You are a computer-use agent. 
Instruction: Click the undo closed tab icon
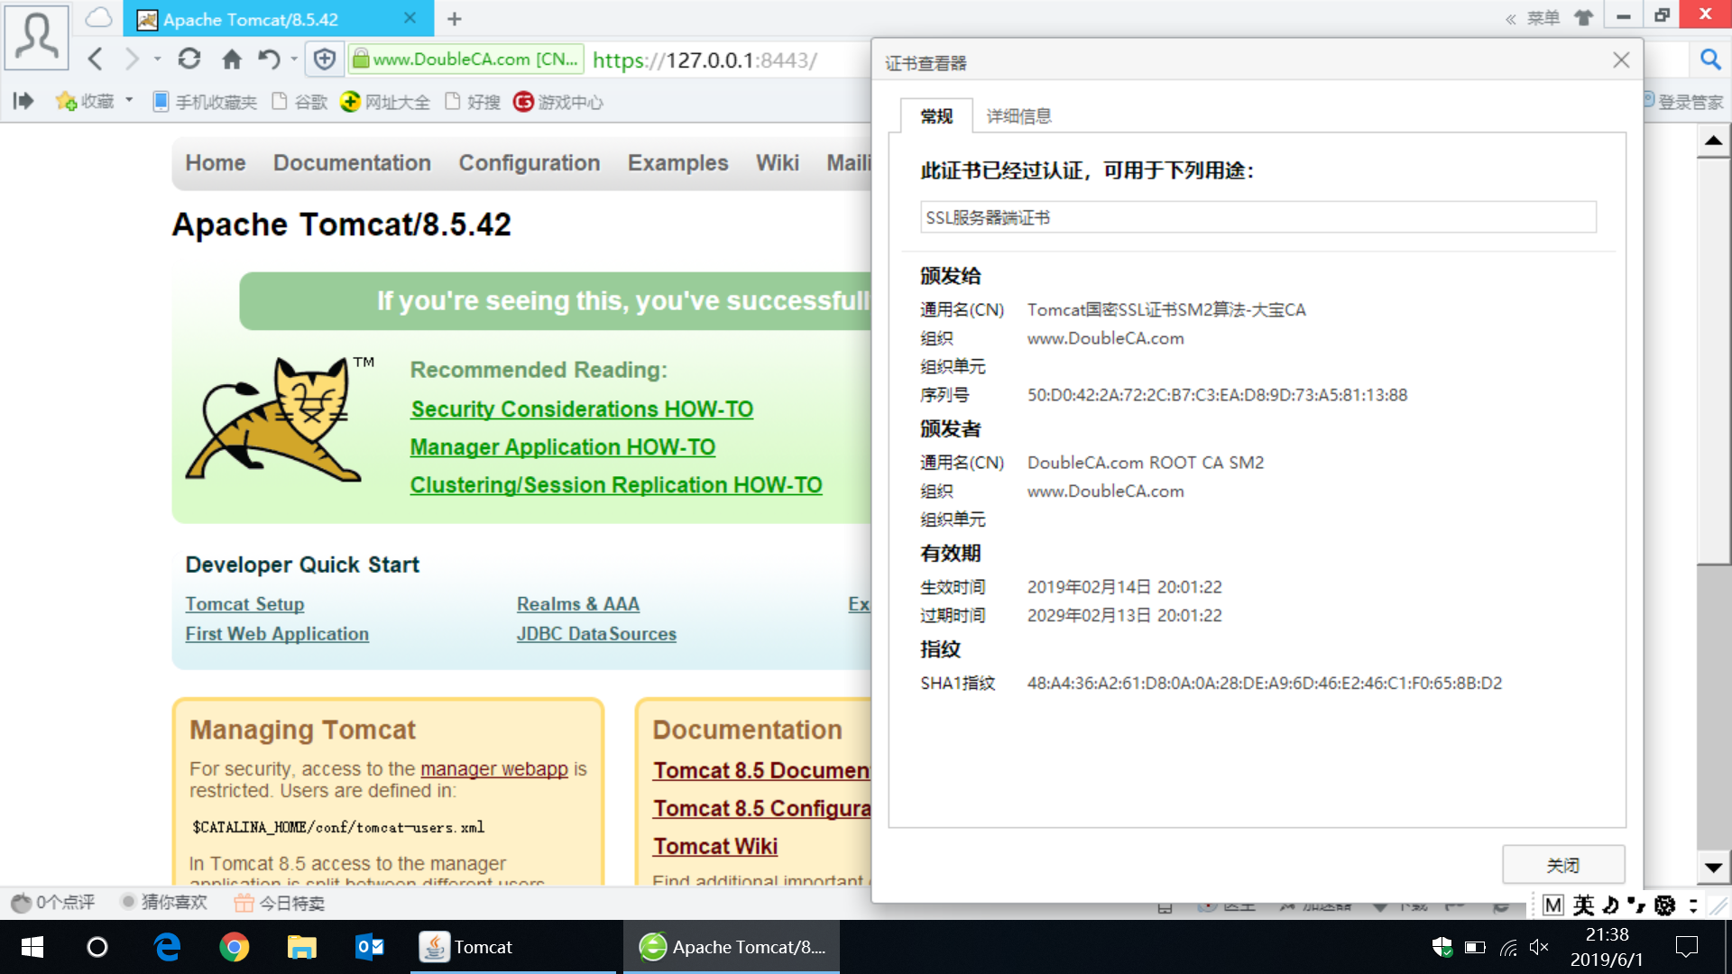268,60
